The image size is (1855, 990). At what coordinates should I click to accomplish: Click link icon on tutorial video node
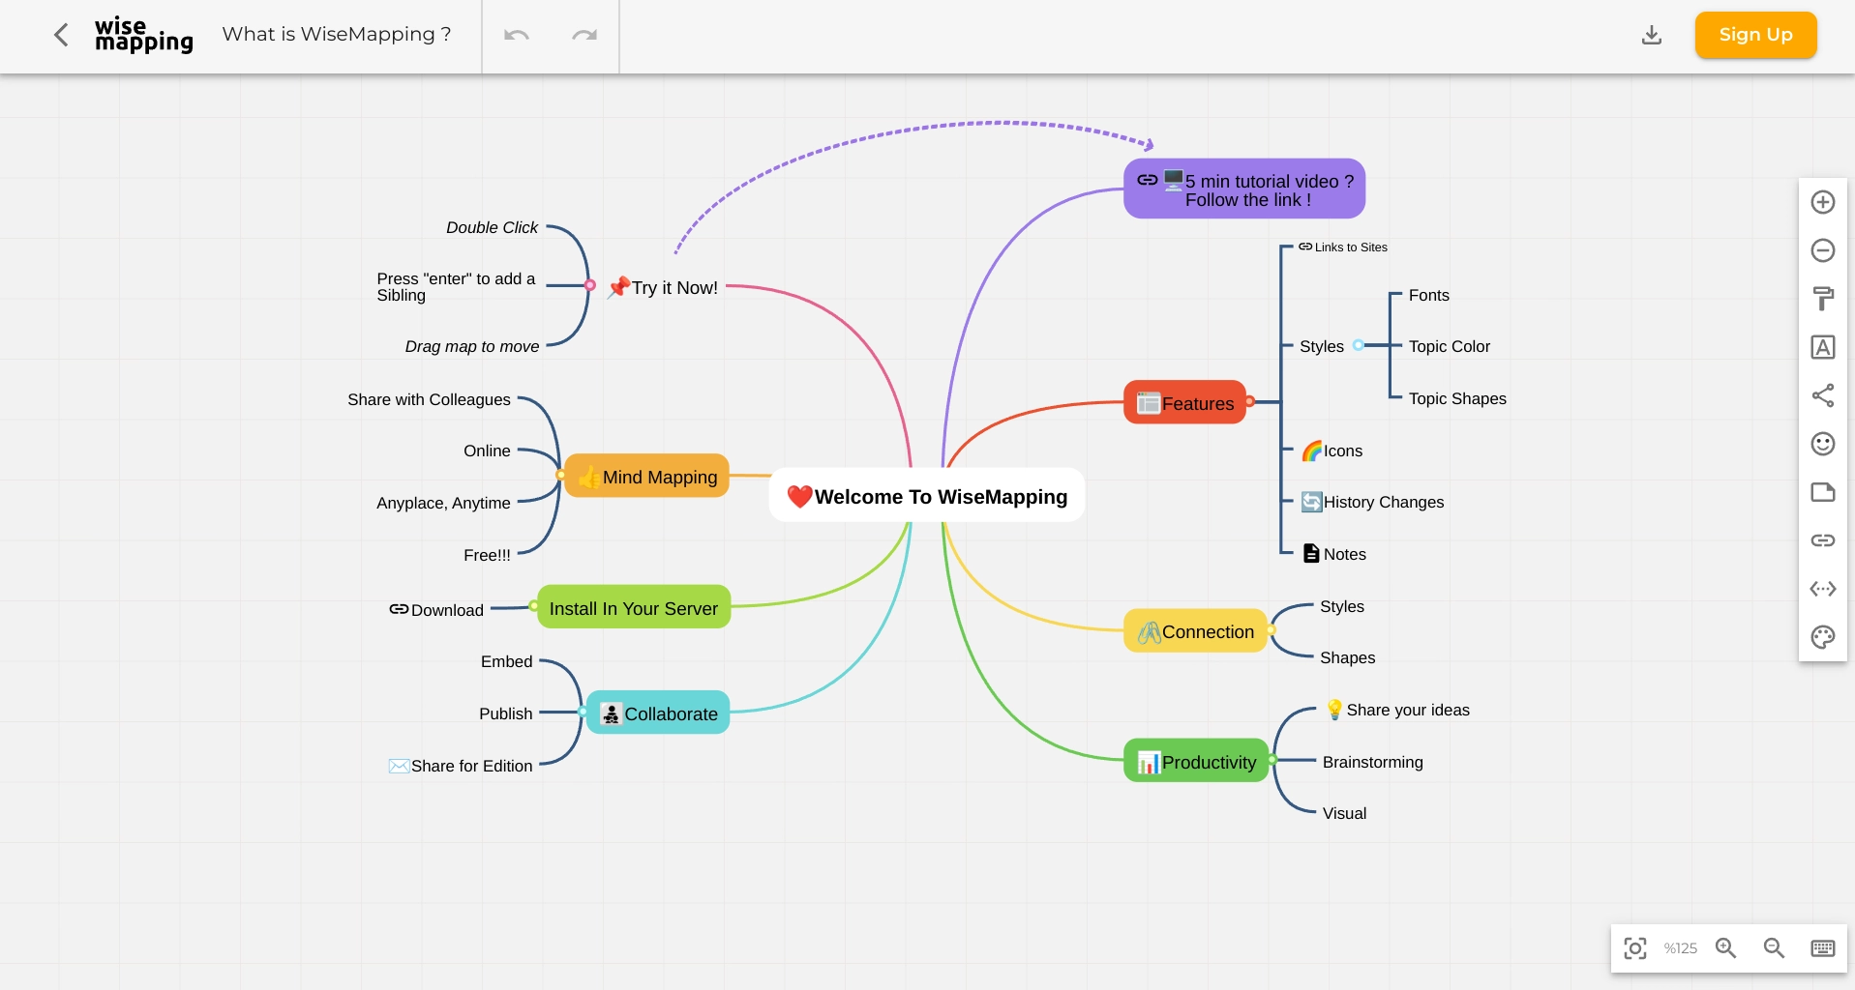point(1148,180)
